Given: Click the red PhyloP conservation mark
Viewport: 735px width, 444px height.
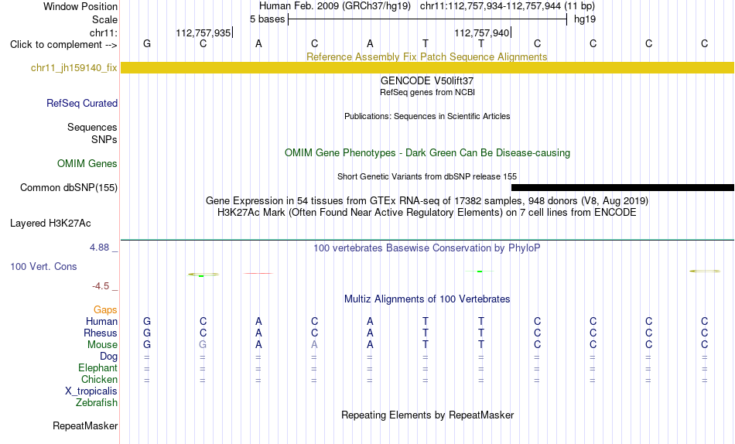Looking at the screenshot, I should click(258, 273).
